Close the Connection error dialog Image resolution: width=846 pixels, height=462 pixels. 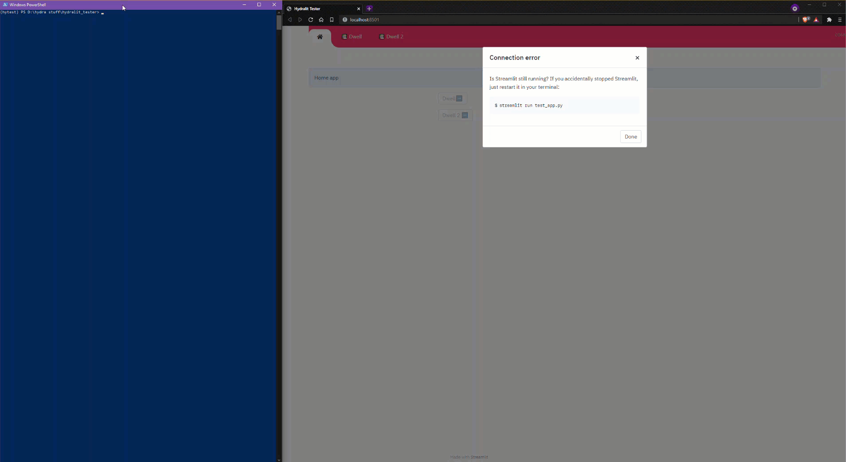pos(637,58)
